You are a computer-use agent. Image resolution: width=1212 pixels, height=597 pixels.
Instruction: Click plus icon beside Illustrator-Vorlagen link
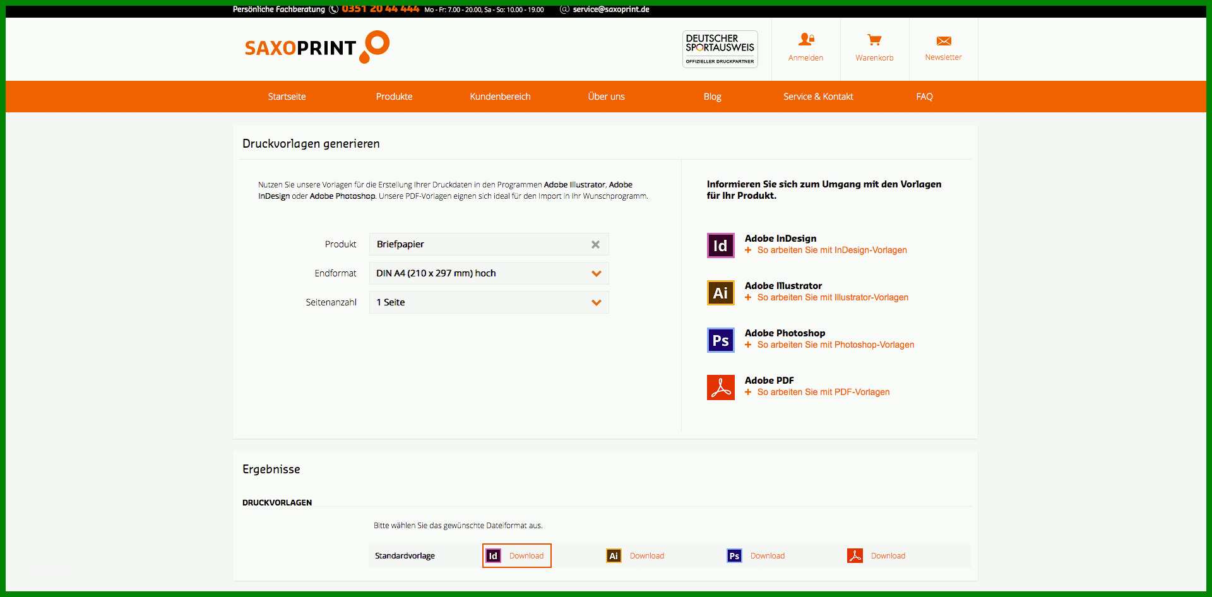click(748, 298)
